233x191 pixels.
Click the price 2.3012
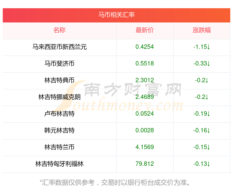coord(144,80)
